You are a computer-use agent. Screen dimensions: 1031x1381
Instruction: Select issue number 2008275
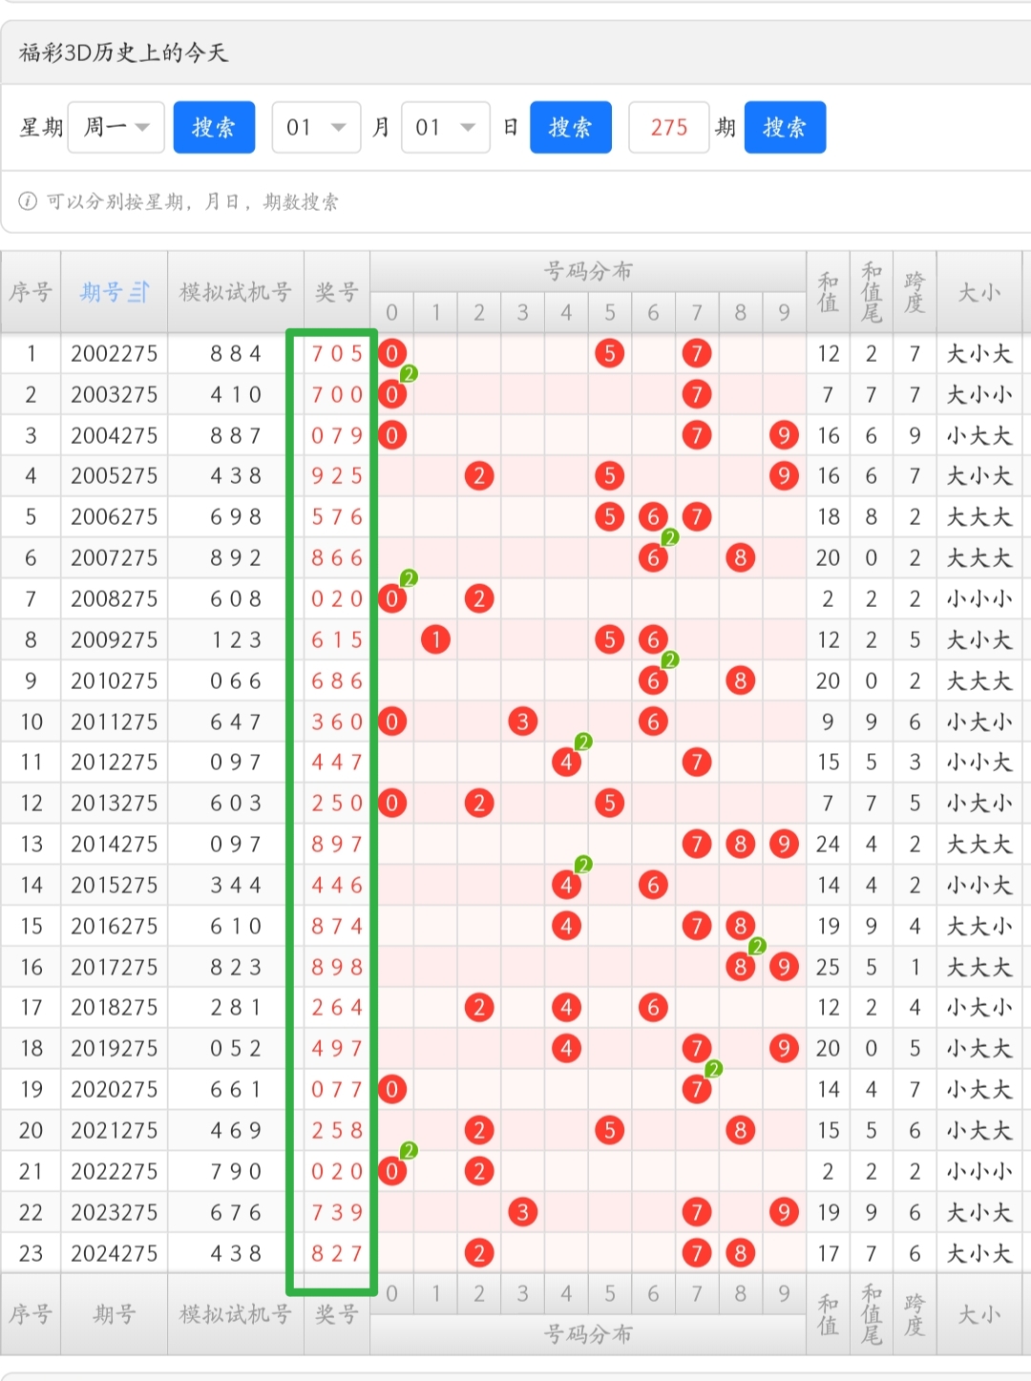click(114, 599)
